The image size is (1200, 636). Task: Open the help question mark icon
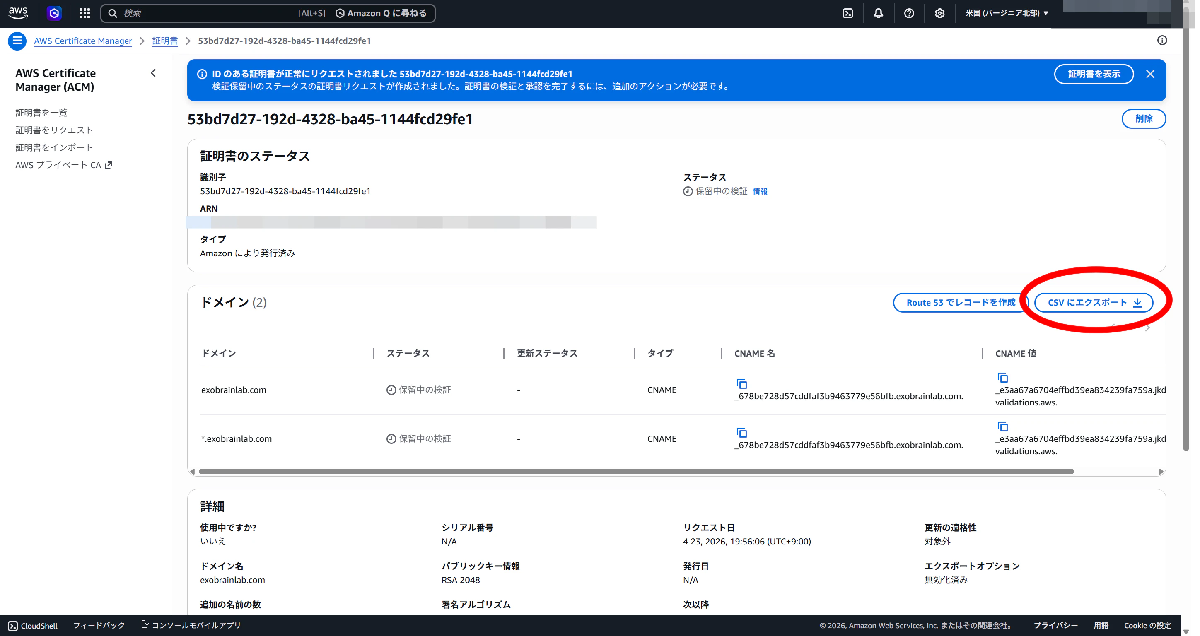coord(909,13)
